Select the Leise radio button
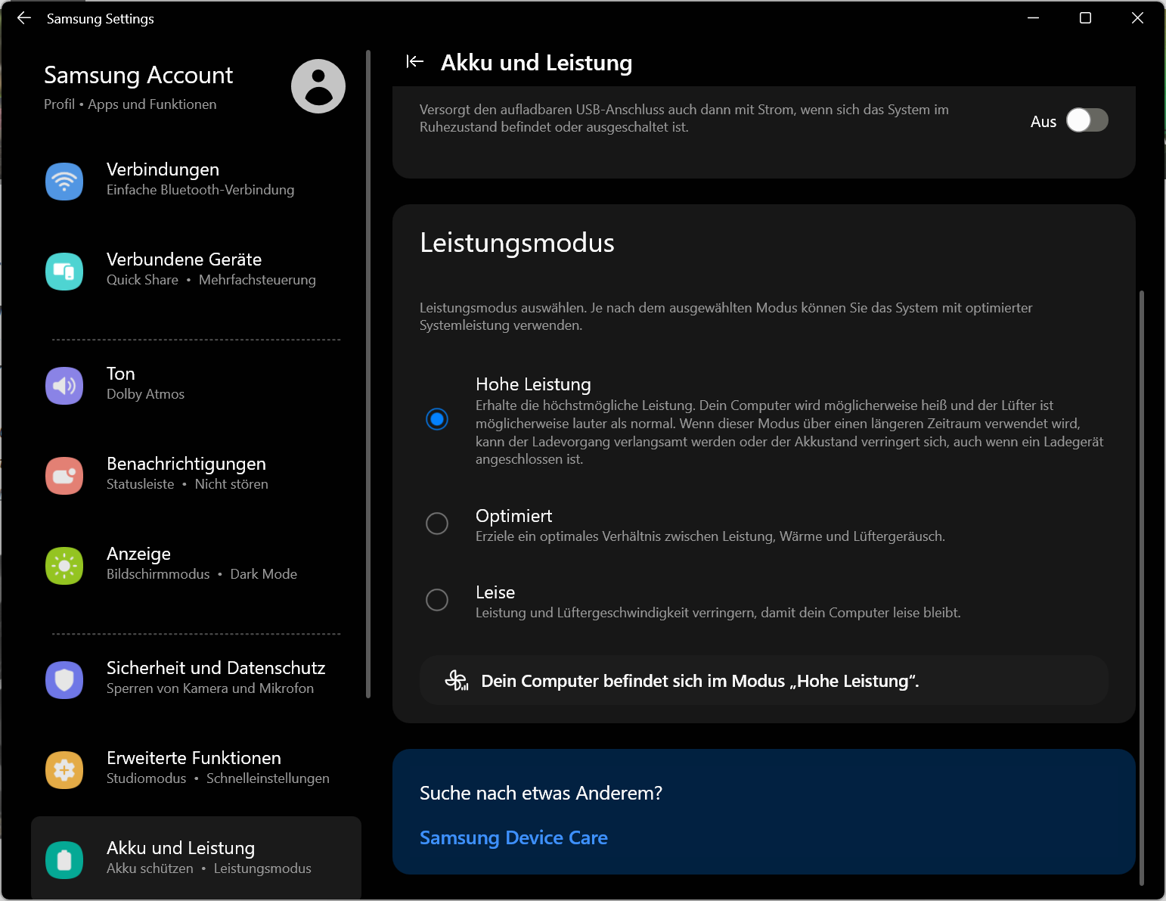 click(x=437, y=600)
